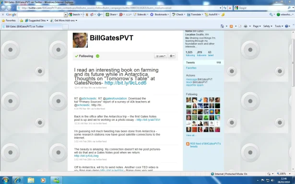Close the Google Toolbar with the X
Screen dimensions: 295x184
(3, 14)
